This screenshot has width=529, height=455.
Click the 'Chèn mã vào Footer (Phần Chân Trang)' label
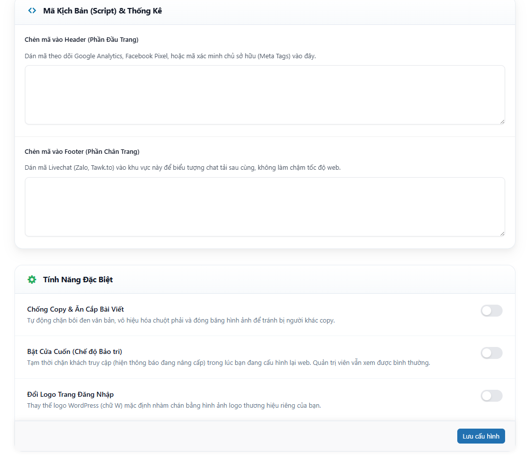[x=82, y=151]
